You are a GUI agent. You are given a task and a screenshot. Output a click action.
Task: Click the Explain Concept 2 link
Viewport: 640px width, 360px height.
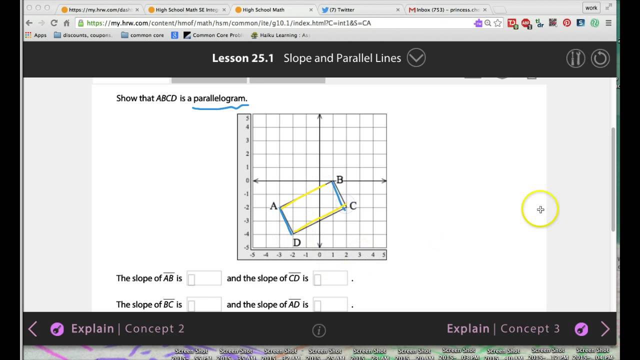pos(127,328)
